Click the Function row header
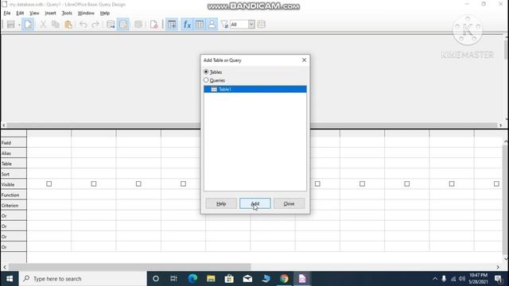This screenshot has height=286, width=509. [x=14, y=195]
